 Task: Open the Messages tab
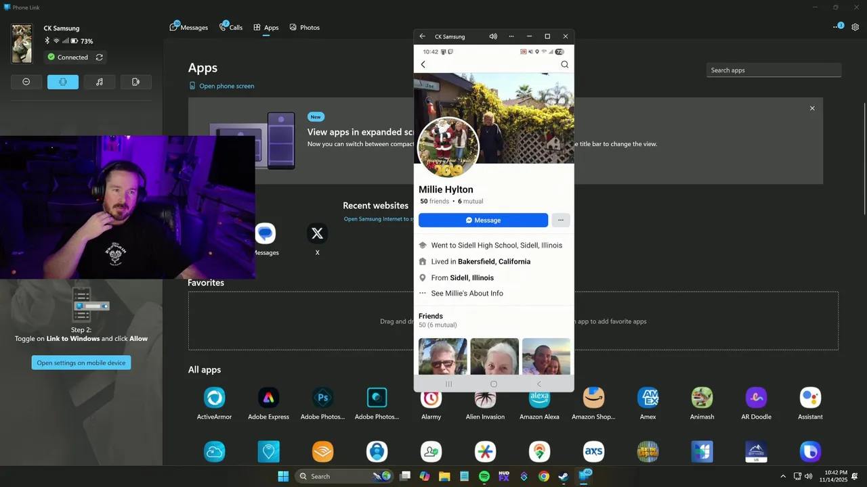(x=189, y=28)
